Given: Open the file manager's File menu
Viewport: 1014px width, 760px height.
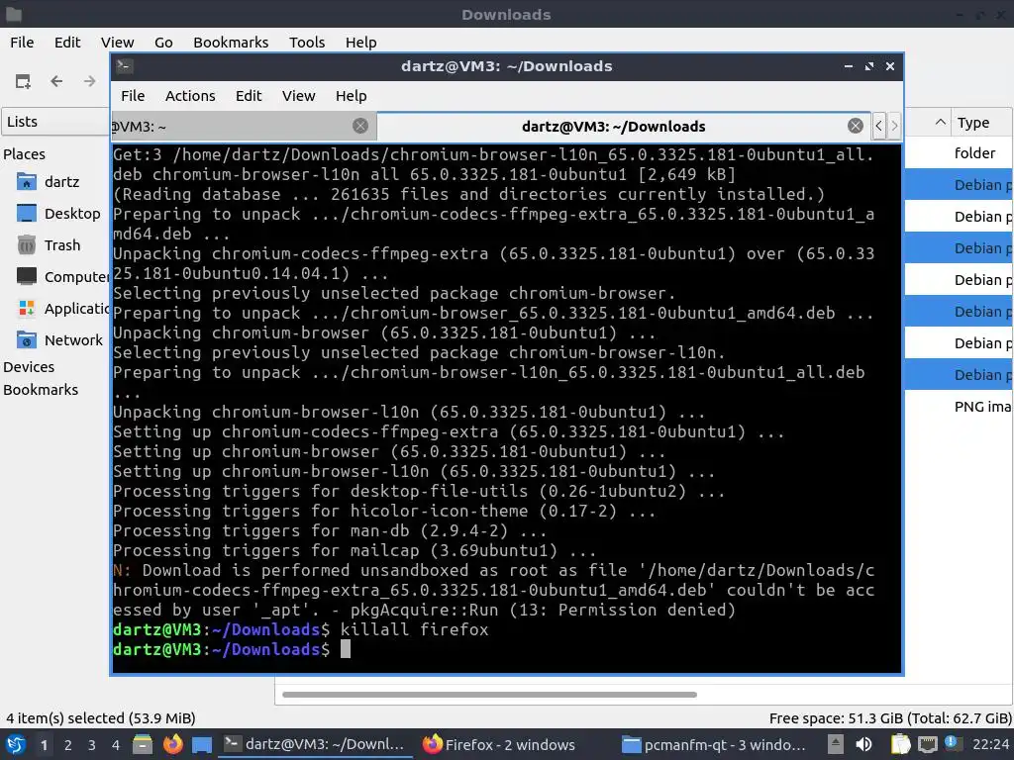Looking at the screenshot, I should (x=22, y=42).
